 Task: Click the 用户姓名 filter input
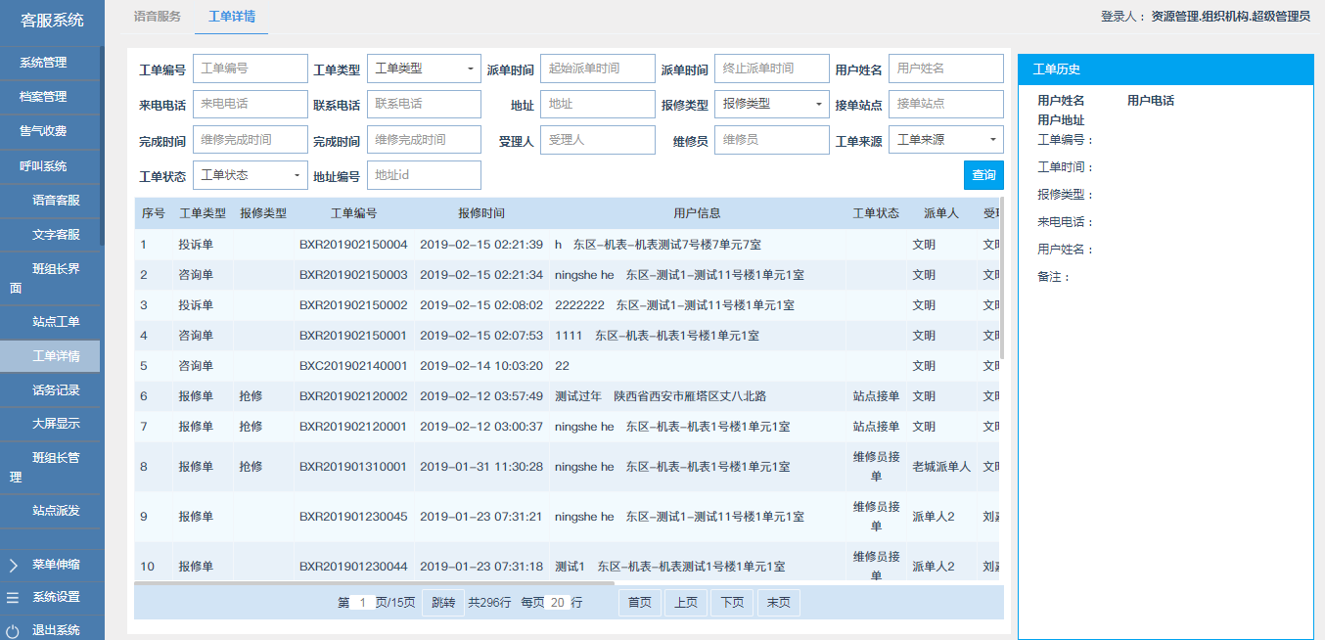(946, 69)
